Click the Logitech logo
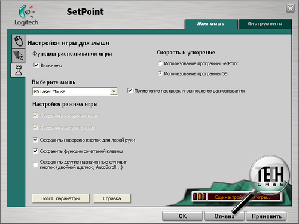Screen dimensions: 299x224 tap(26, 16)
